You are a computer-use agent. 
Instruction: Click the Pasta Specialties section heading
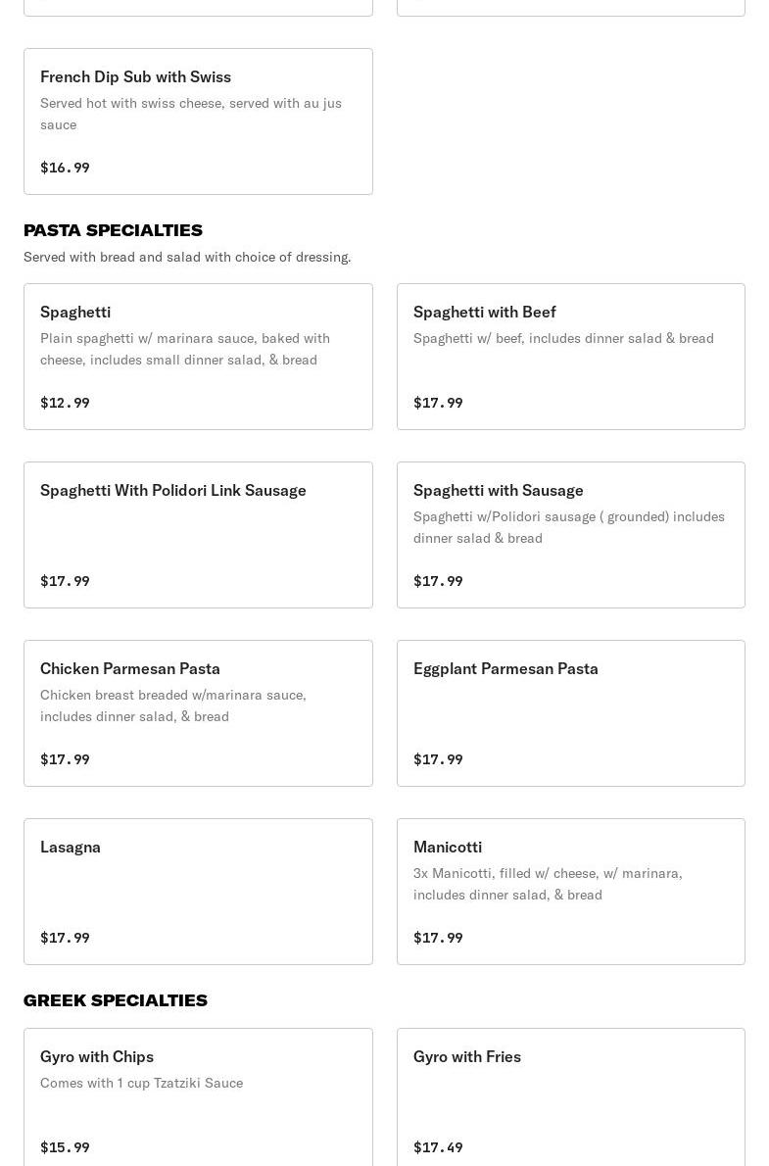(113, 230)
